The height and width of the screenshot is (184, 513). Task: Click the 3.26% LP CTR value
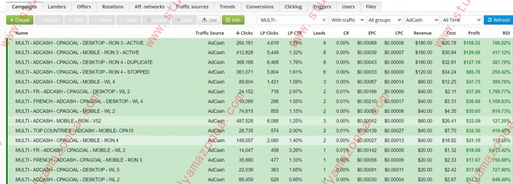coord(295,150)
